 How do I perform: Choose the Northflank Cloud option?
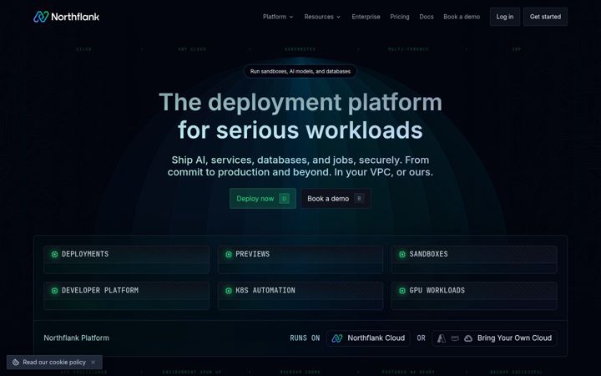click(368, 338)
